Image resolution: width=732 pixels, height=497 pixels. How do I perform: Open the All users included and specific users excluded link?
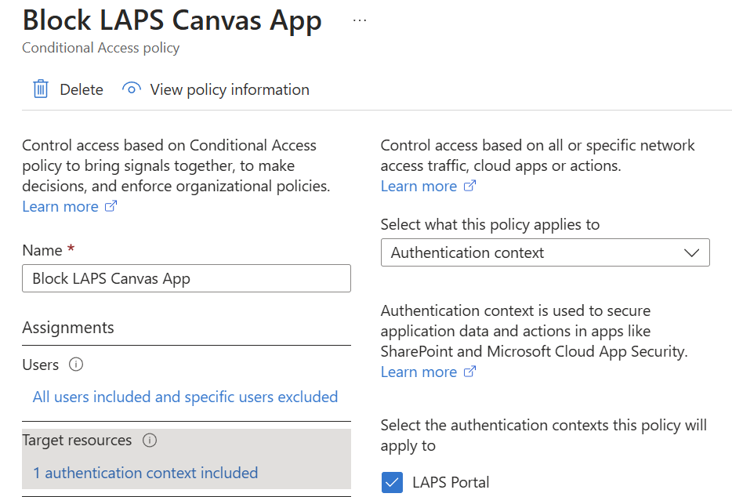coord(185,397)
